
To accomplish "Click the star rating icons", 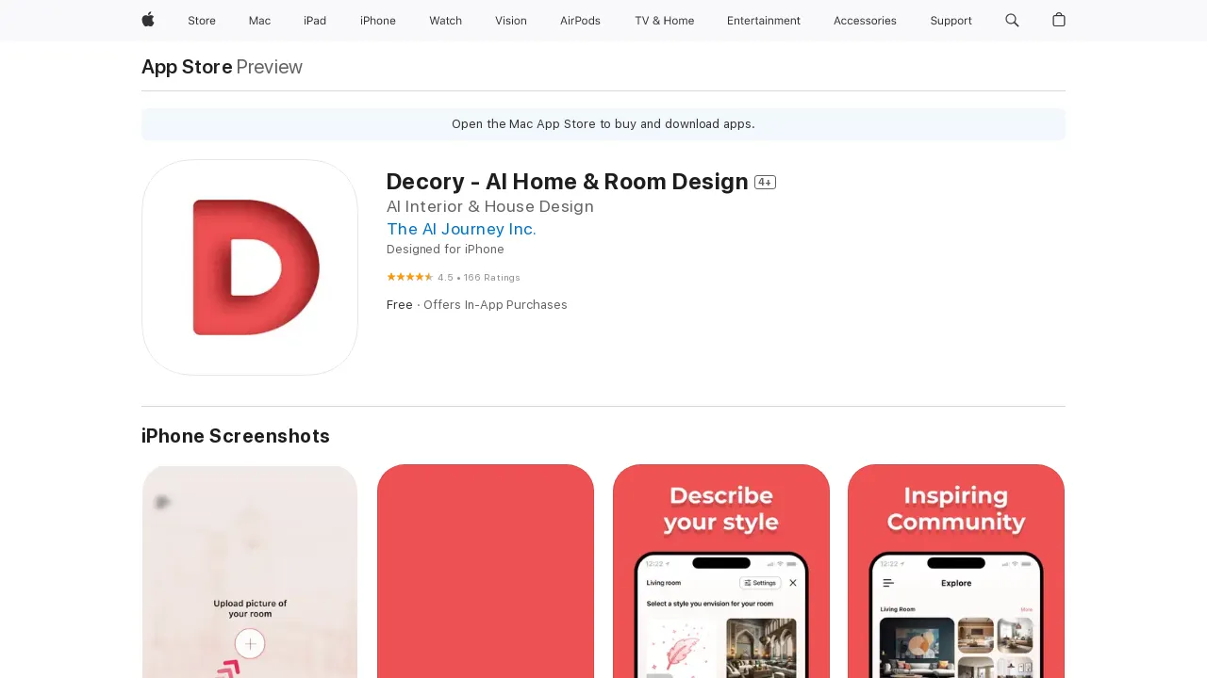I will click(x=409, y=277).
